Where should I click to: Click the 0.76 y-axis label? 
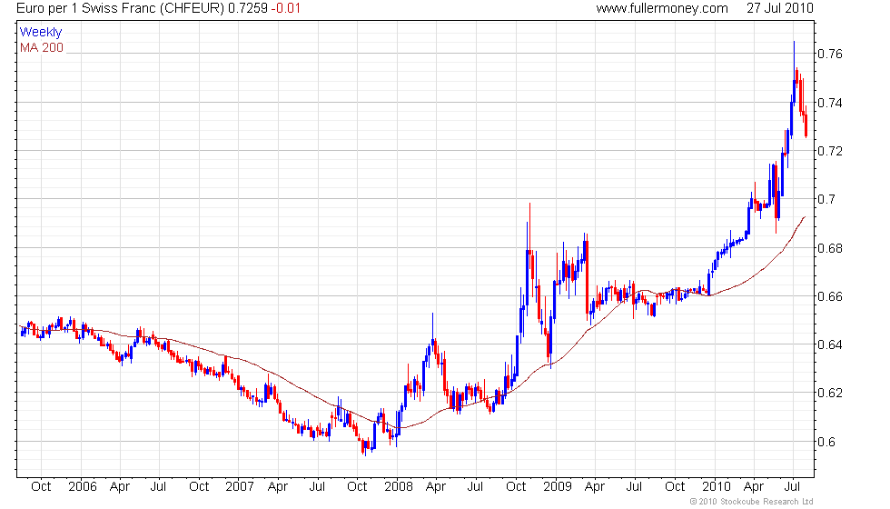(830, 54)
